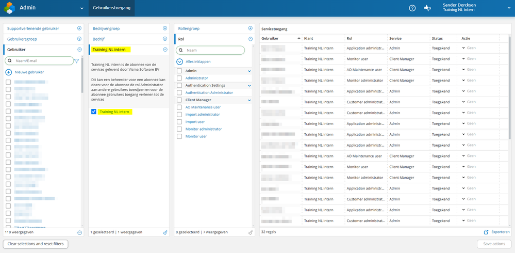This screenshot has width=515, height=253.
Task: Click the Exporteren export icon
Action: (486, 232)
